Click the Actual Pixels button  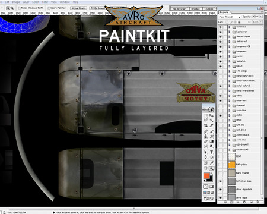tap(78, 8)
